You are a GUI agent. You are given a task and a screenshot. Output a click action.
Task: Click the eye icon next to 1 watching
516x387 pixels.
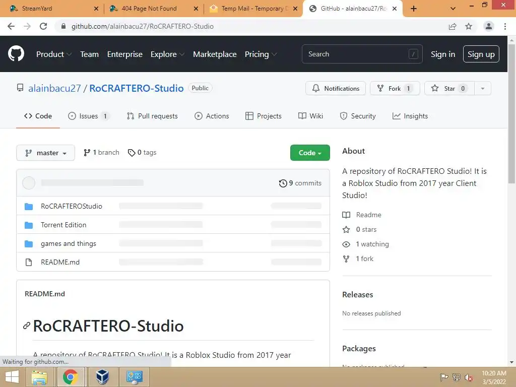[x=346, y=244]
